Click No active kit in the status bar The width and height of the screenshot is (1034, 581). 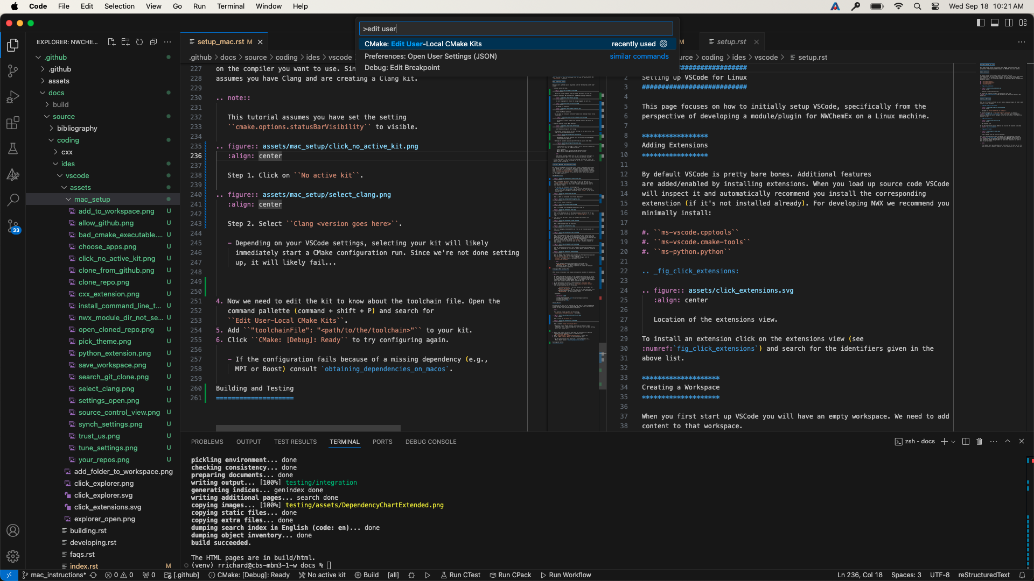(322, 575)
